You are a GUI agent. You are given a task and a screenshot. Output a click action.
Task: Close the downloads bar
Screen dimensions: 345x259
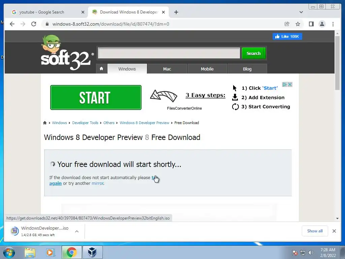tap(334, 231)
